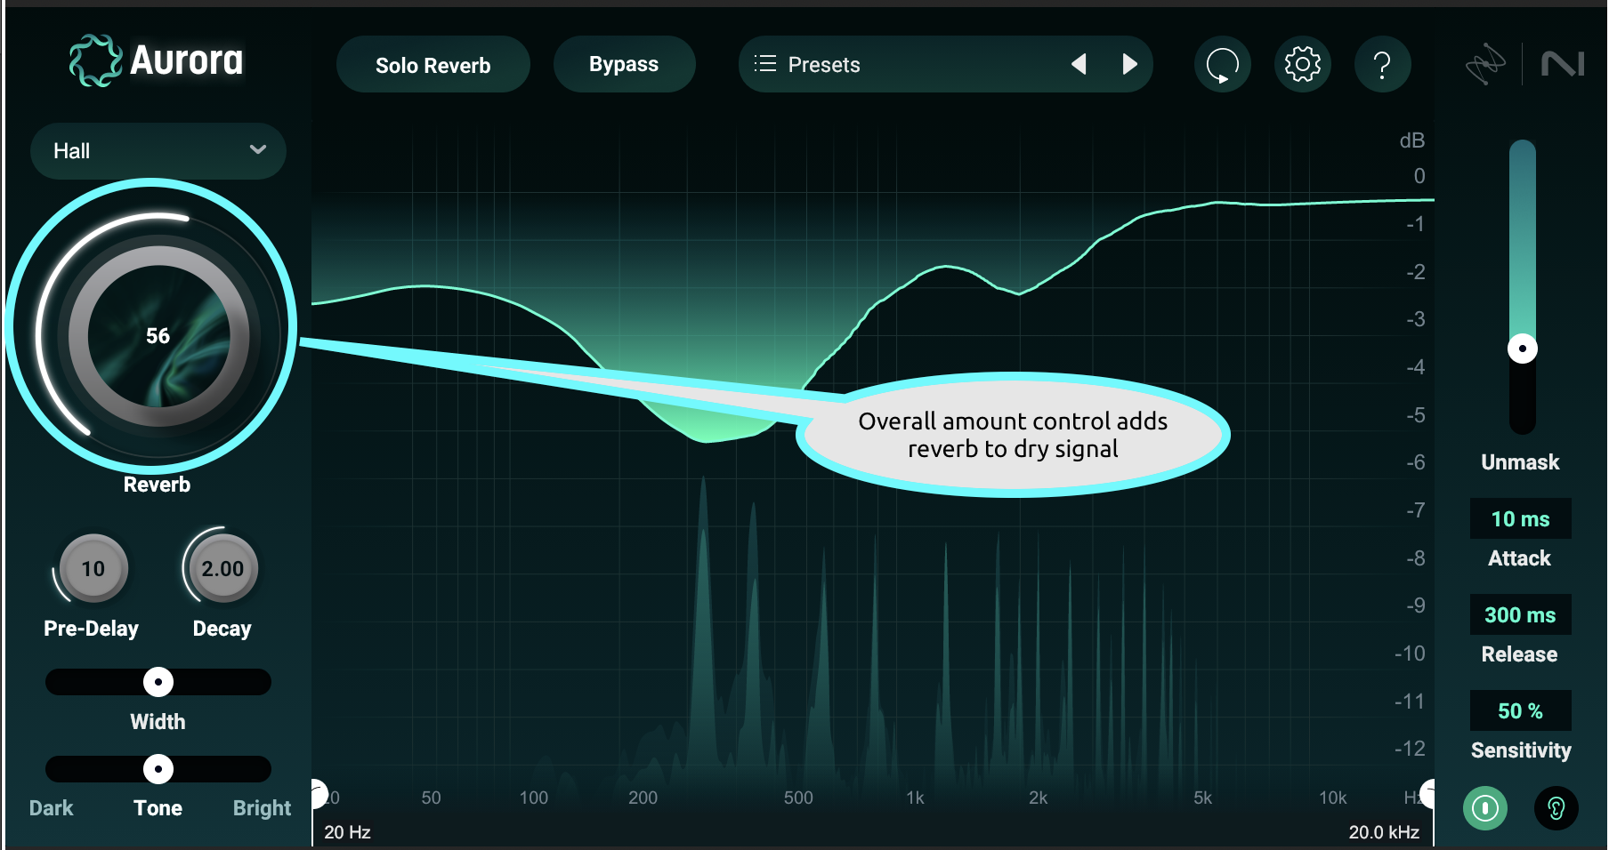
Task: Click the Release value field 300 ms
Action: (x=1520, y=614)
